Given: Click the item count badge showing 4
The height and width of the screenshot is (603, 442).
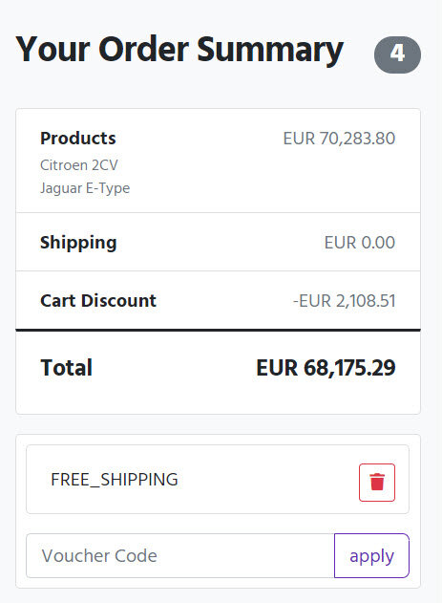Looking at the screenshot, I should 397,54.
